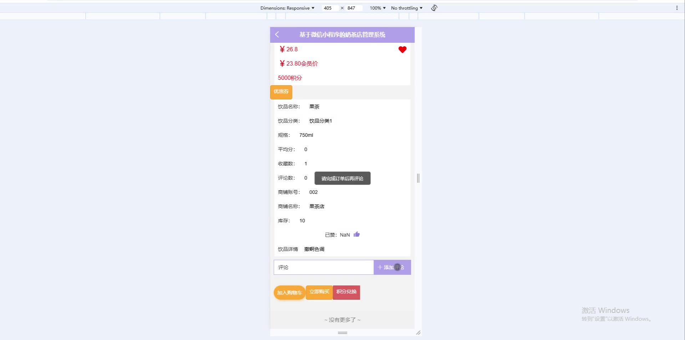This screenshot has width=685, height=340.
Task: Focus the 评论 comment input field
Action: pyautogui.click(x=324, y=267)
